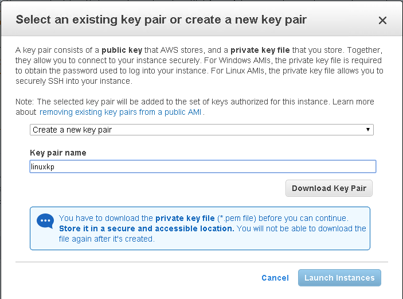
Task: Click the Launch Instances button
Action: (x=339, y=278)
